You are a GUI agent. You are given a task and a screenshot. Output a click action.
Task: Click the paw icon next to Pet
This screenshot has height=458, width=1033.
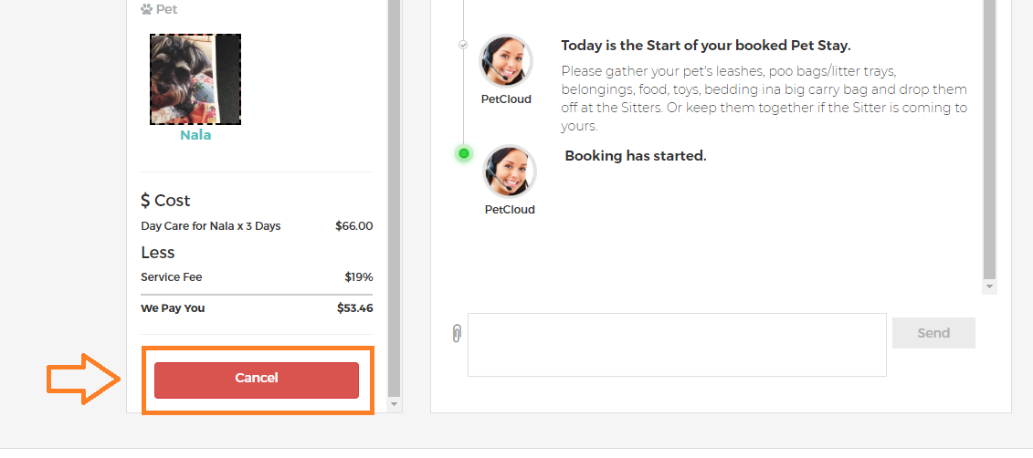pos(147,9)
